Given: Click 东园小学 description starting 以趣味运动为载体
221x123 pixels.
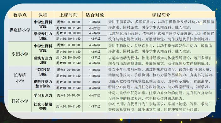Looking at the screenshot, I should click(x=161, y=60).
